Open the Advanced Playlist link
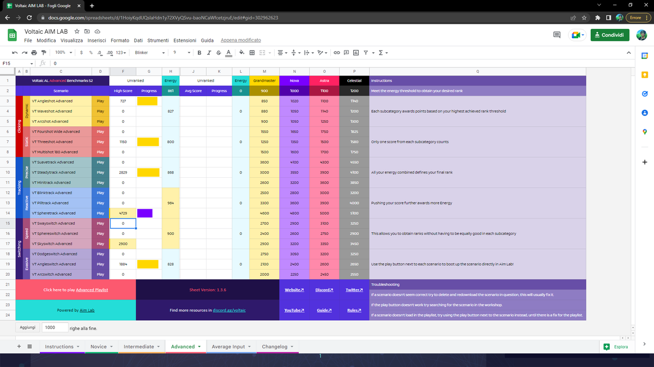This screenshot has width=654, height=367. click(x=92, y=290)
